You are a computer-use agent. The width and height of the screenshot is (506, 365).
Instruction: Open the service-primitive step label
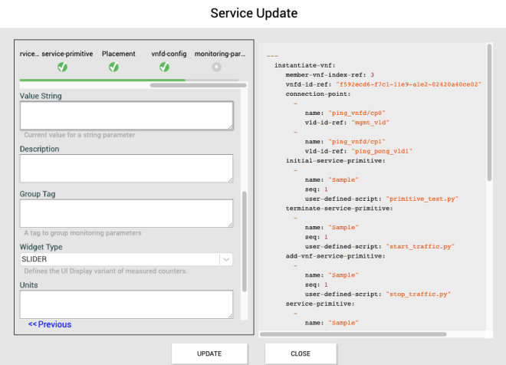pyautogui.click(x=67, y=54)
